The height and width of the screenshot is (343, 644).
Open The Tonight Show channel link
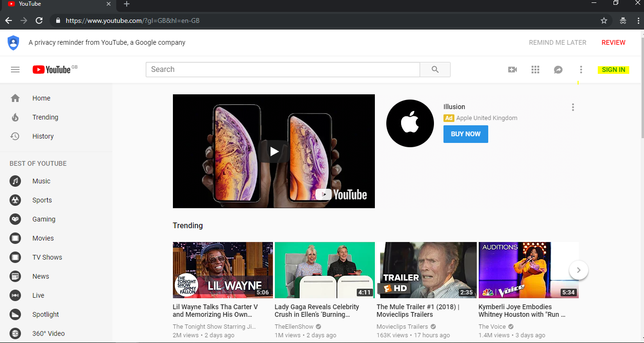214,327
